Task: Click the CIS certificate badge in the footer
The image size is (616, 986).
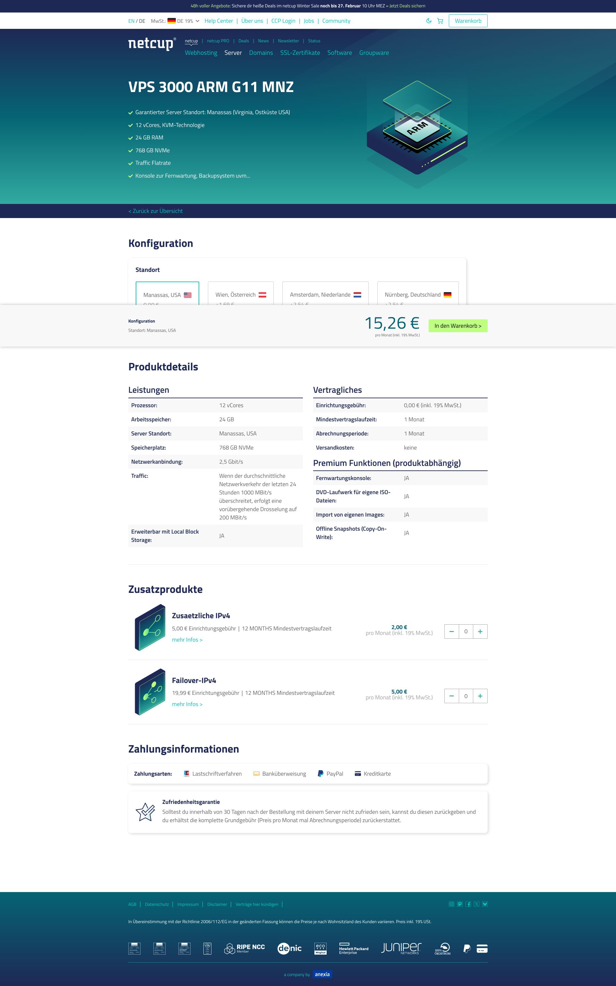Action: click(207, 948)
